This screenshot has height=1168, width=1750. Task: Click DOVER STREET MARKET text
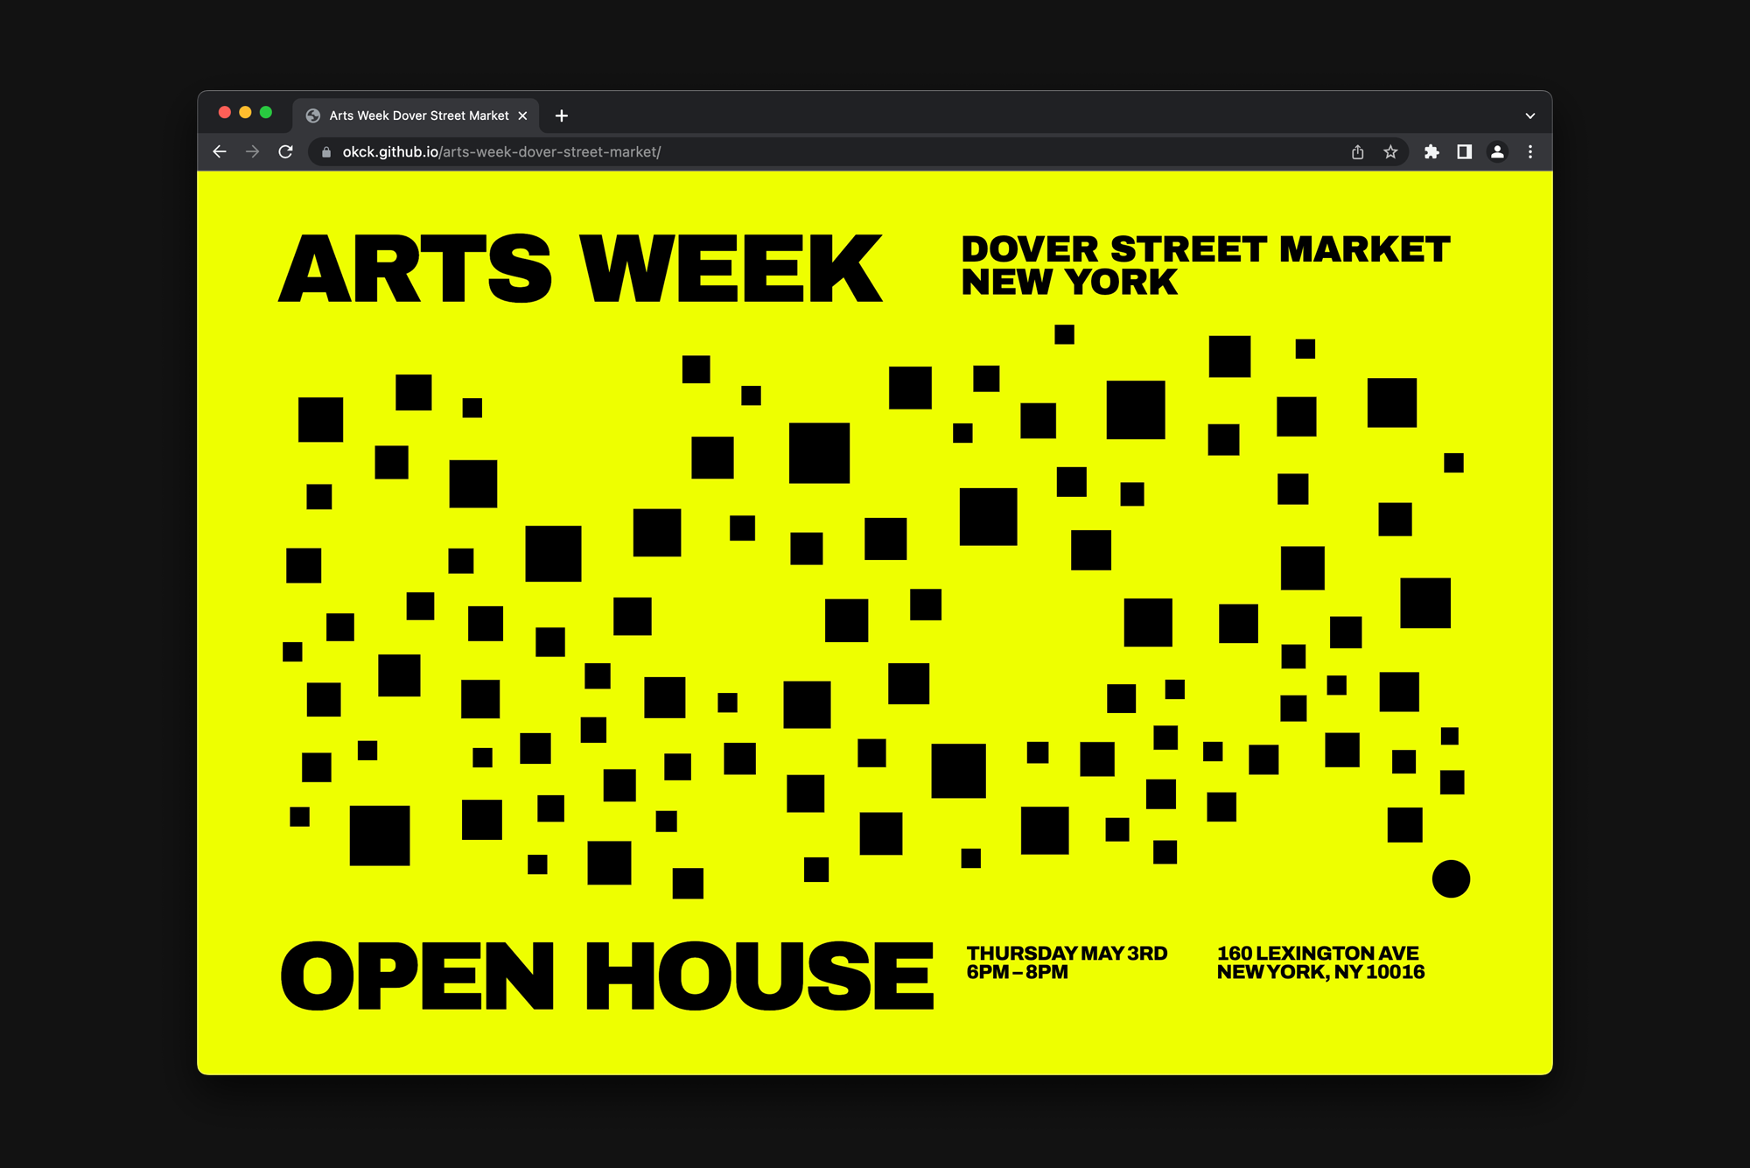[x=1206, y=249]
